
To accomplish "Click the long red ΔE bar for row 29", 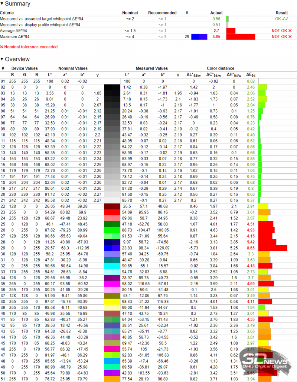I will pyautogui.click(x=272, y=248).
